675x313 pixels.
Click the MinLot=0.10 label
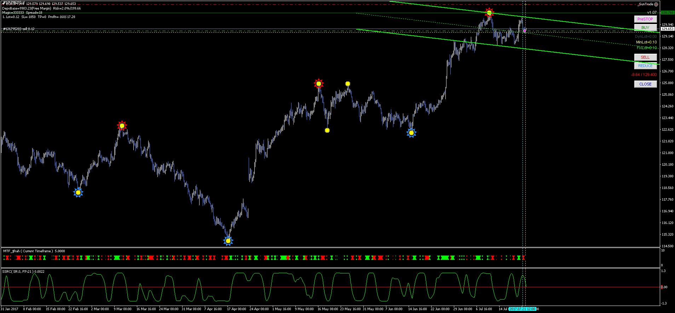(x=646, y=42)
